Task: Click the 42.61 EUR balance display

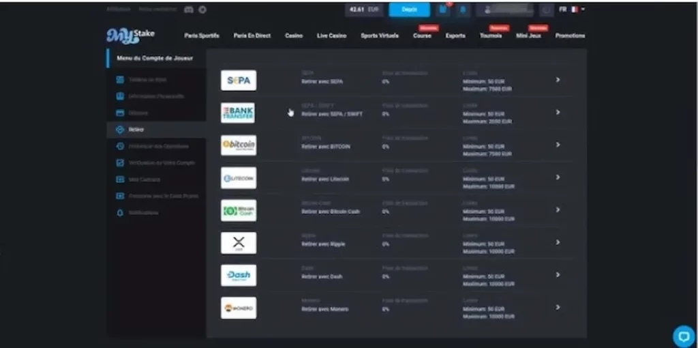Action: tap(364, 10)
